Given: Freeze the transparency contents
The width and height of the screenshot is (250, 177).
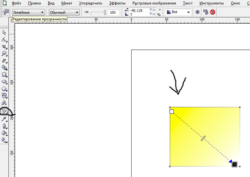Looking at the screenshot, I should pos(197,12).
